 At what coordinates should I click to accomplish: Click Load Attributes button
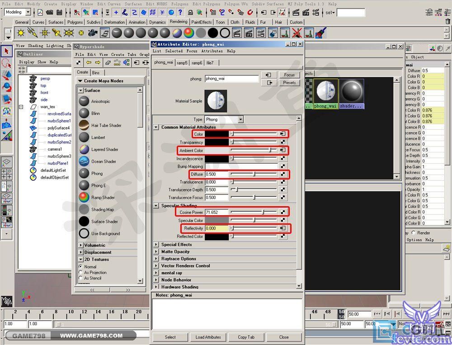208,337
